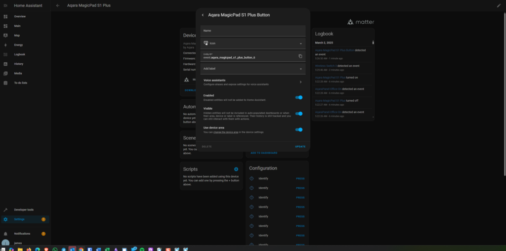Click the UPDATE button in the dialog

(300, 147)
